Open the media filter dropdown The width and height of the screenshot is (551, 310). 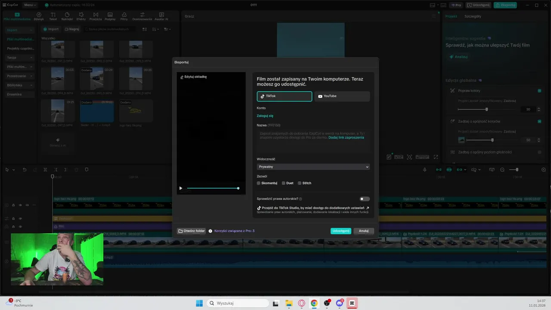(x=167, y=29)
